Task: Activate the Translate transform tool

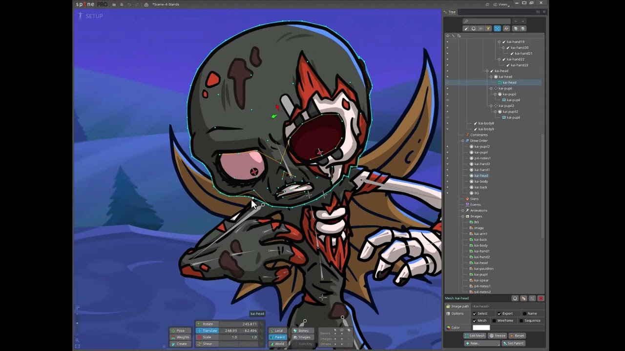Action: point(207,331)
